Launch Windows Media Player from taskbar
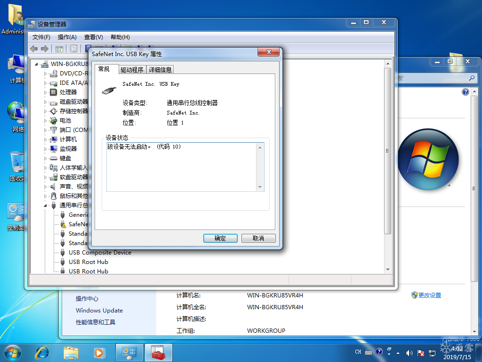Image resolution: width=482 pixels, height=362 pixels. coord(99,353)
